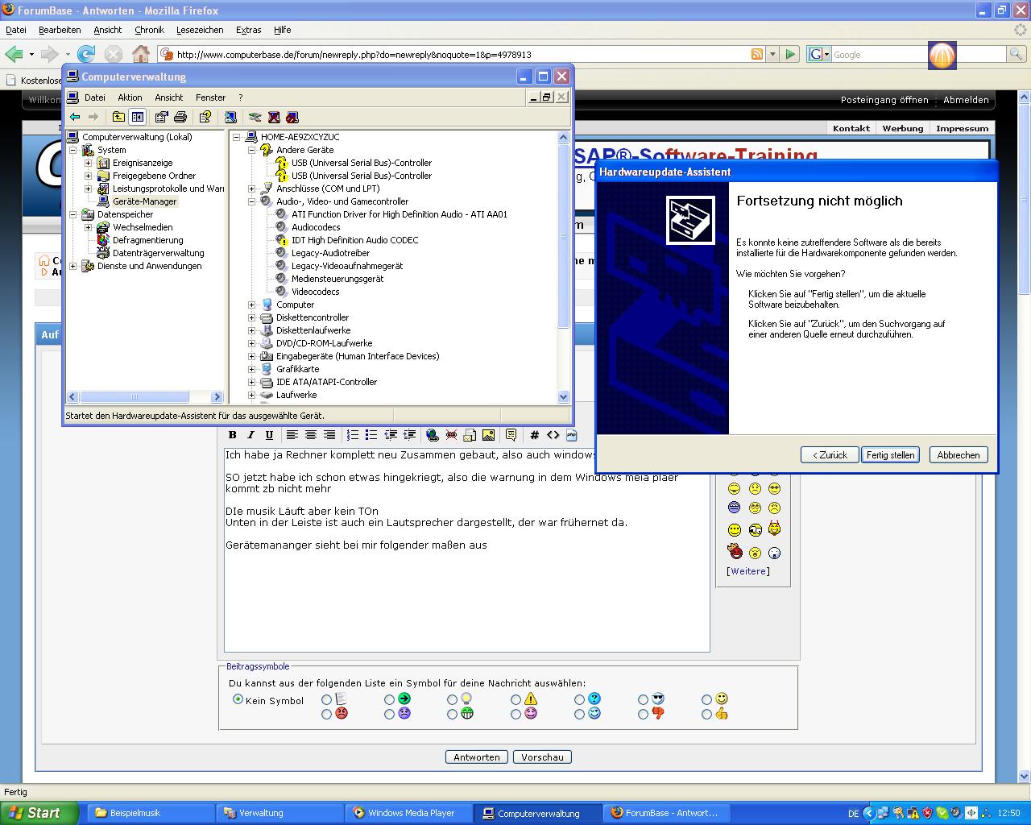The height and width of the screenshot is (825, 1031).
Task: Select 'IDT High Definition Audio CODEC' device
Action: [354, 240]
